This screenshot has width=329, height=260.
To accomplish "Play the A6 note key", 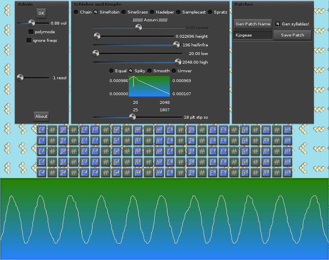I will (x=266, y=140).
